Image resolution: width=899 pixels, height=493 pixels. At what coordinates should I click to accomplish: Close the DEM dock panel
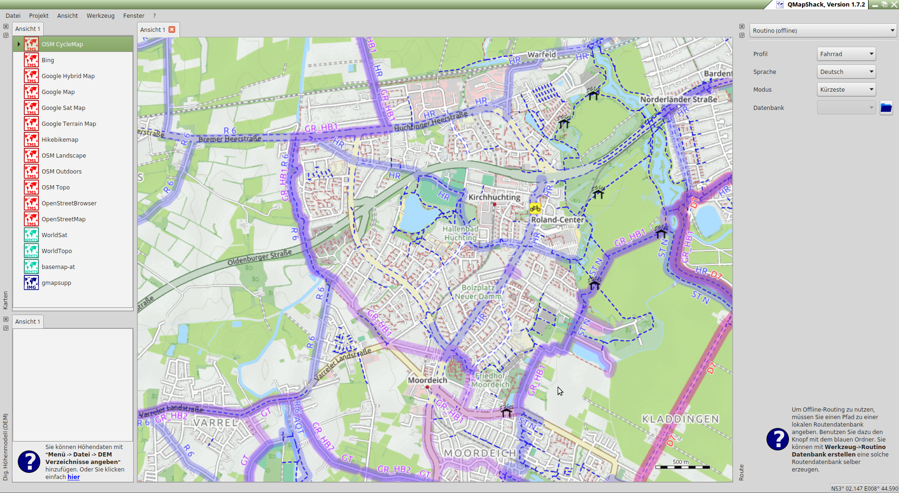6,319
